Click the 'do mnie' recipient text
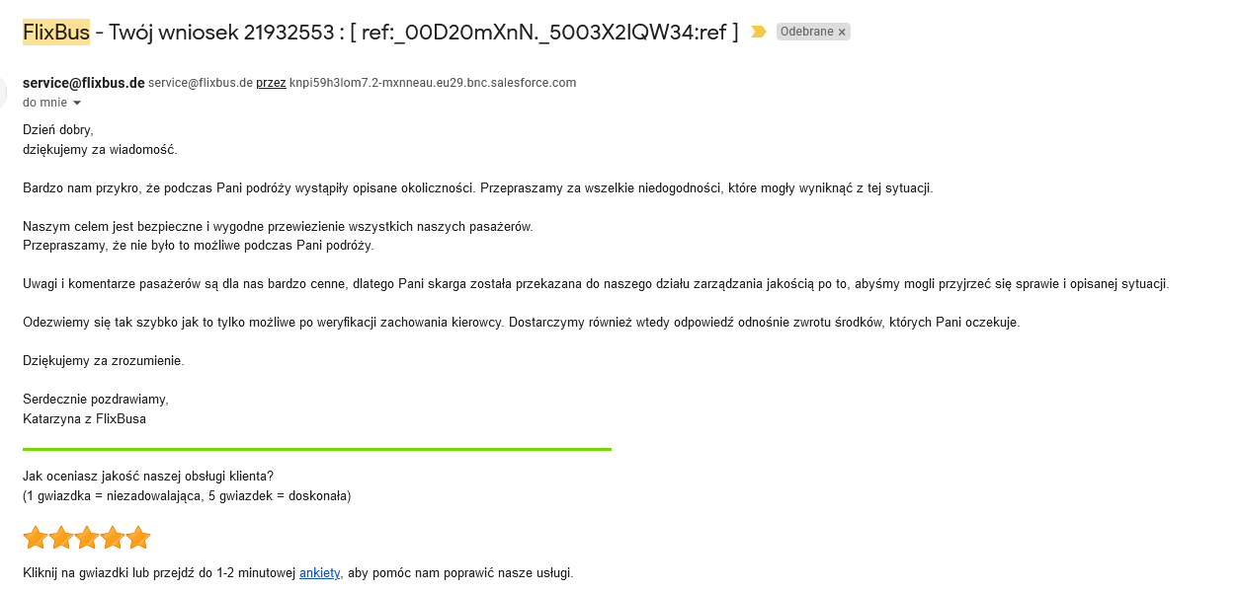Viewport: 1238px width, 591px height. point(44,103)
